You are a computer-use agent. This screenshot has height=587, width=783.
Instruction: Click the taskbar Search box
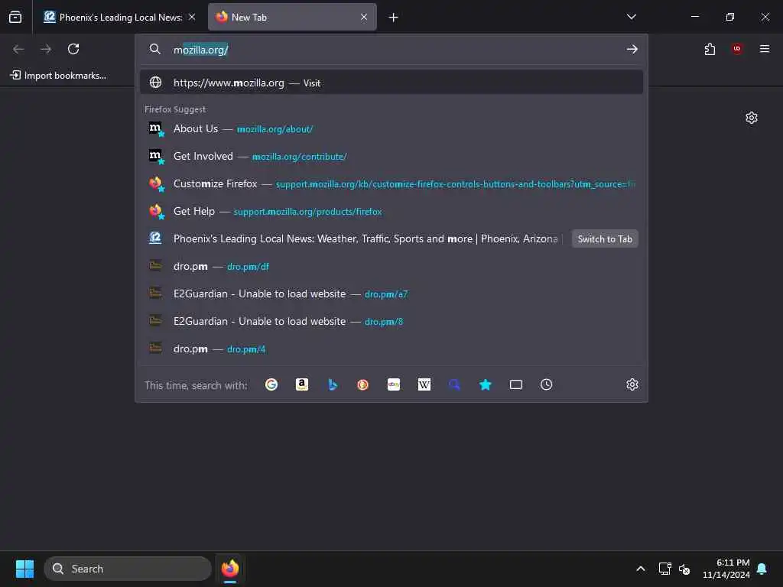click(128, 569)
